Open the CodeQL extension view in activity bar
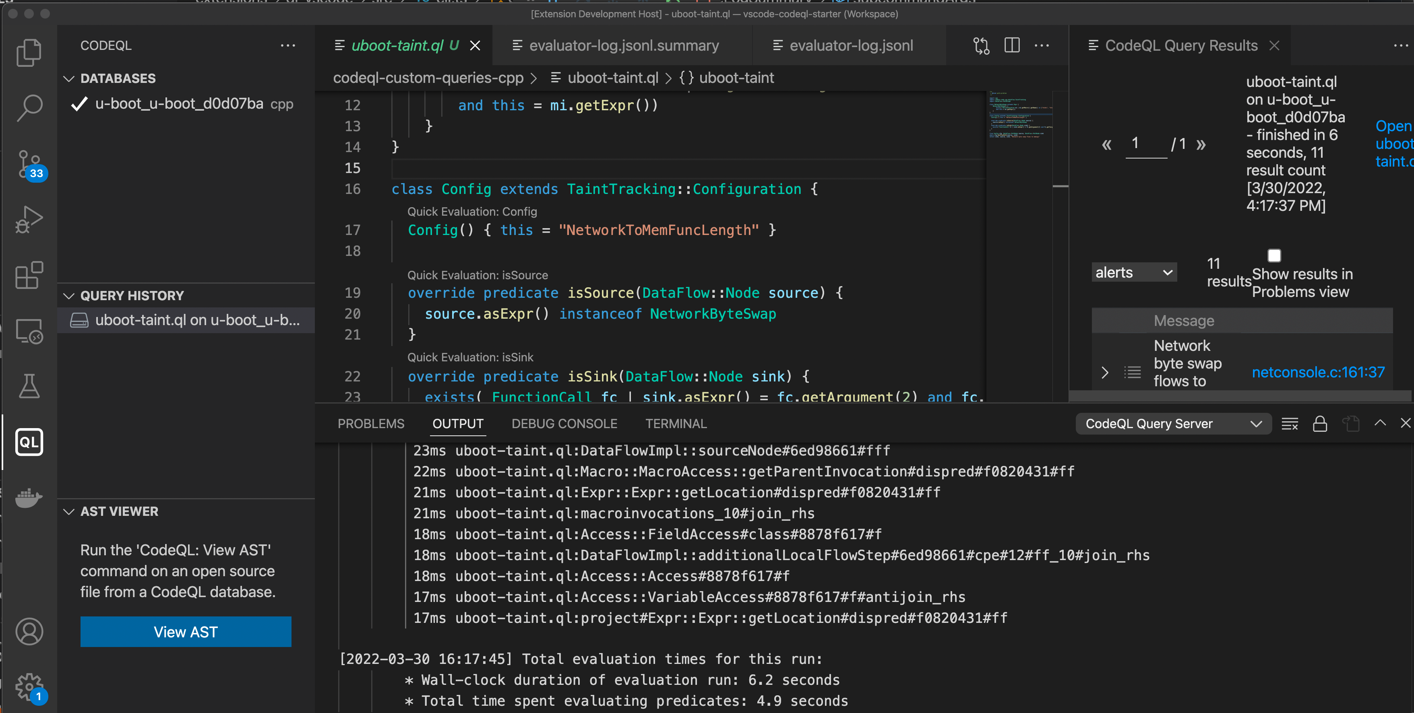This screenshot has height=713, width=1414. tap(29, 442)
